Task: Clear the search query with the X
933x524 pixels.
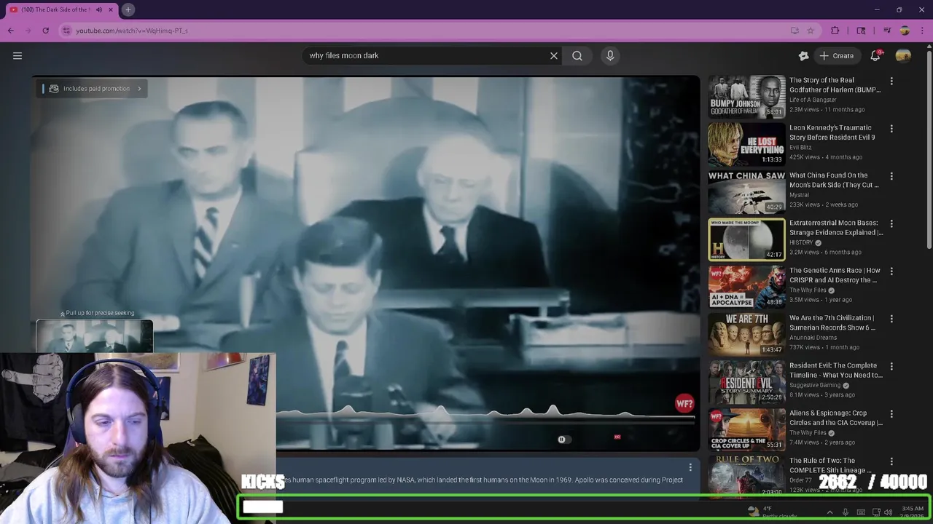Action: point(554,55)
